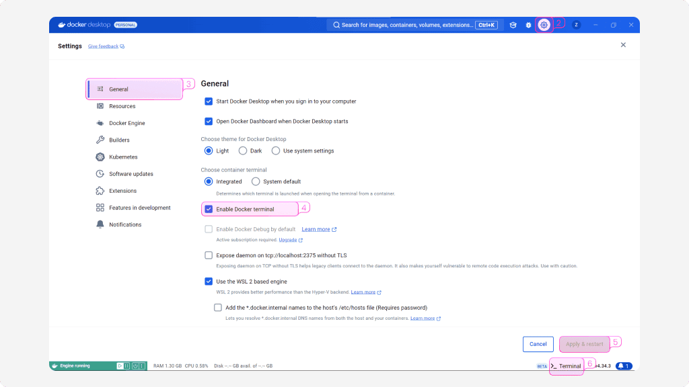The width and height of the screenshot is (689, 387).
Task: Pause the Docker engine from status bar
Action: tap(128, 366)
